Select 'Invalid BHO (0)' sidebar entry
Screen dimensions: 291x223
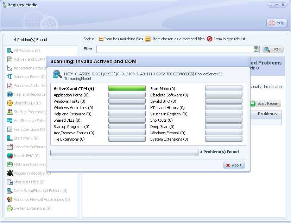(x=26, y=156)
